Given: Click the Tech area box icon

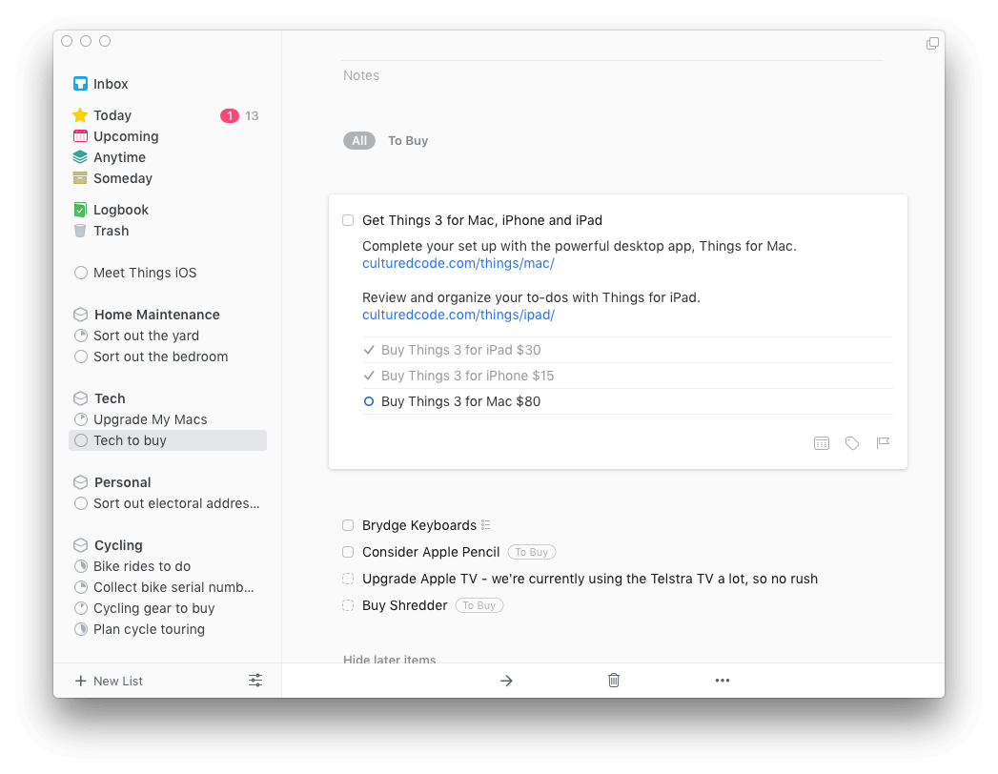Looking at the screenshot, I should [x=80, y=398].
